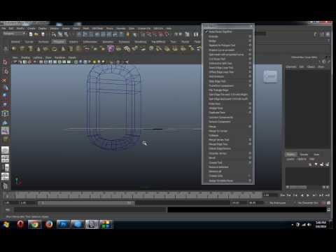
Task: Choose Interactive Split Tool
Action: [220, 63]
